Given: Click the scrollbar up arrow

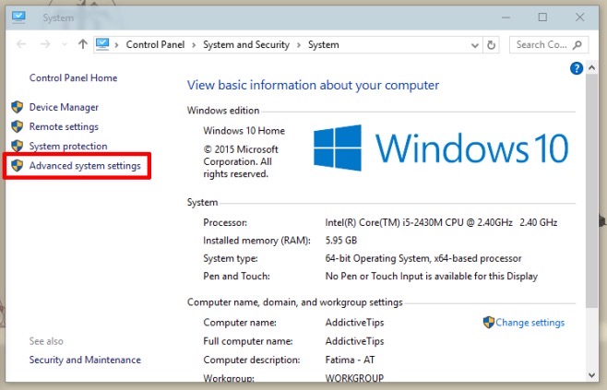Looking at the screenshot, I should 591,67.
